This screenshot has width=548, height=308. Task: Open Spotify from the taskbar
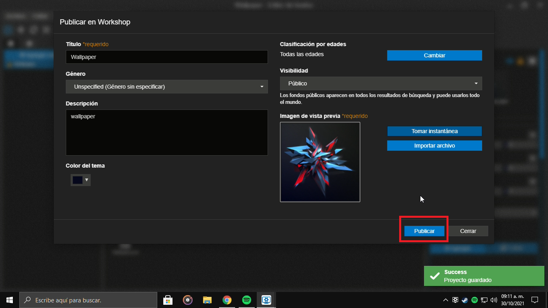(247, 300)
